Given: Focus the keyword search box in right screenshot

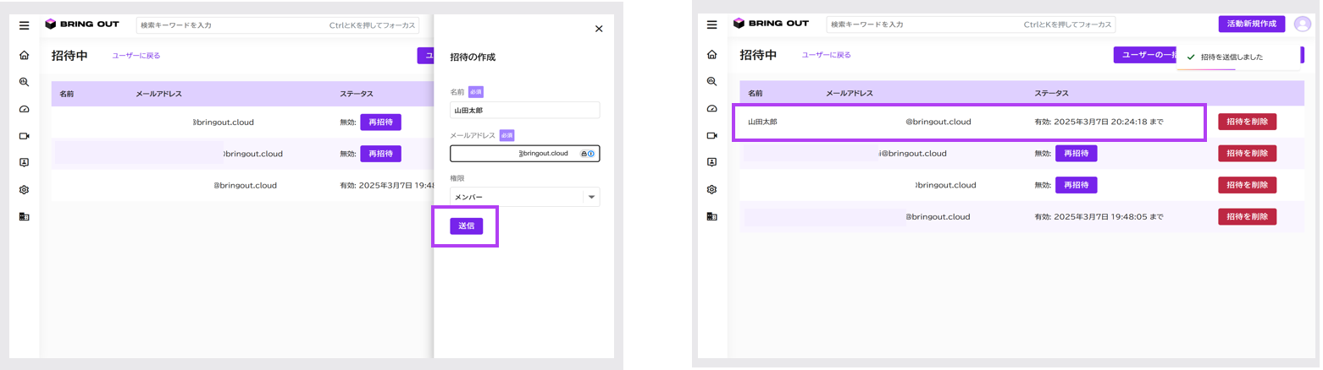Looking at the screenshot, I should (970, 24).
